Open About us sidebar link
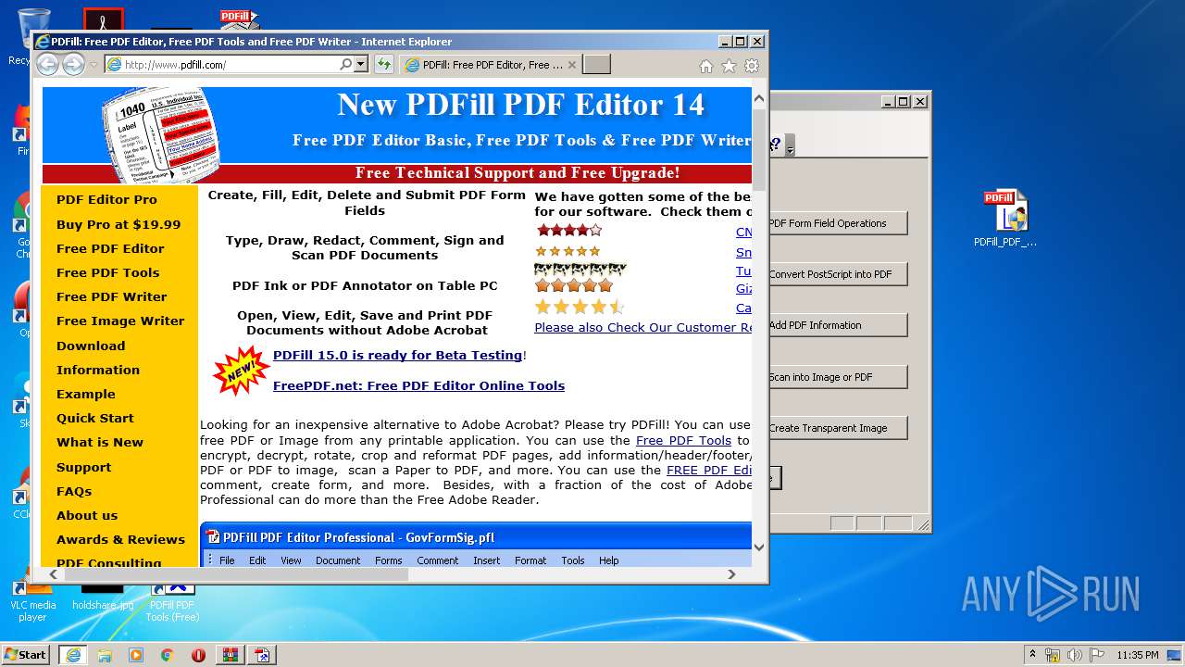Viewport: 1185px width, 667px height. click(x=87, y=515)
